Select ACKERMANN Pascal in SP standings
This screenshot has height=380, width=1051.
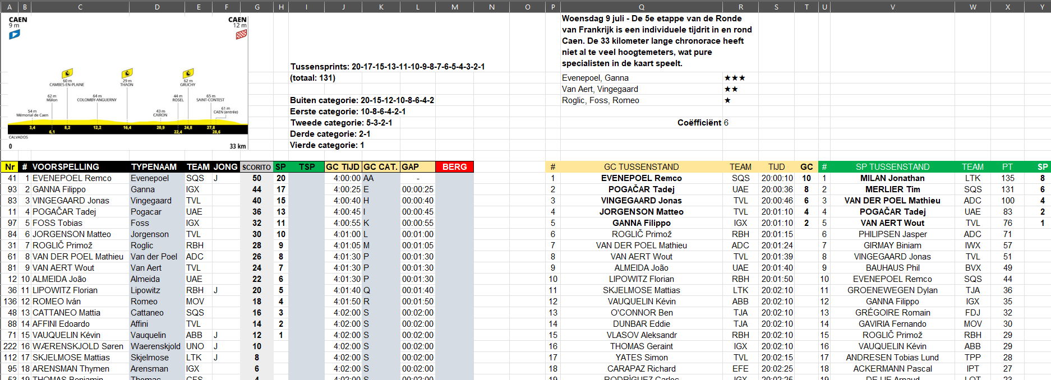(892, 369)
